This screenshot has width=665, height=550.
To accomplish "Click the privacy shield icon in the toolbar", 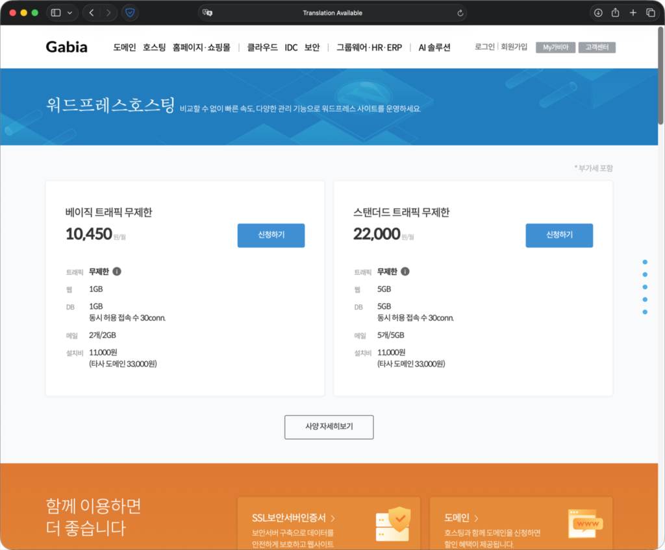I will pyautogui.click(x=130, y=13).
